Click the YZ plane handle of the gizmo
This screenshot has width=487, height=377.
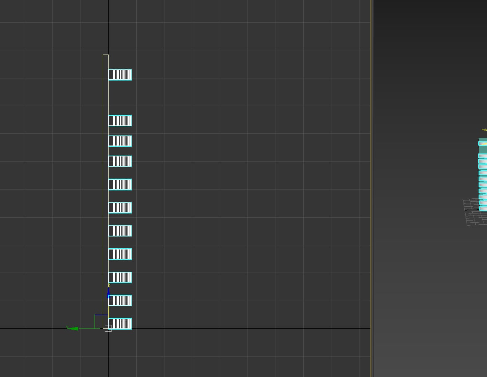pos(101,321)
